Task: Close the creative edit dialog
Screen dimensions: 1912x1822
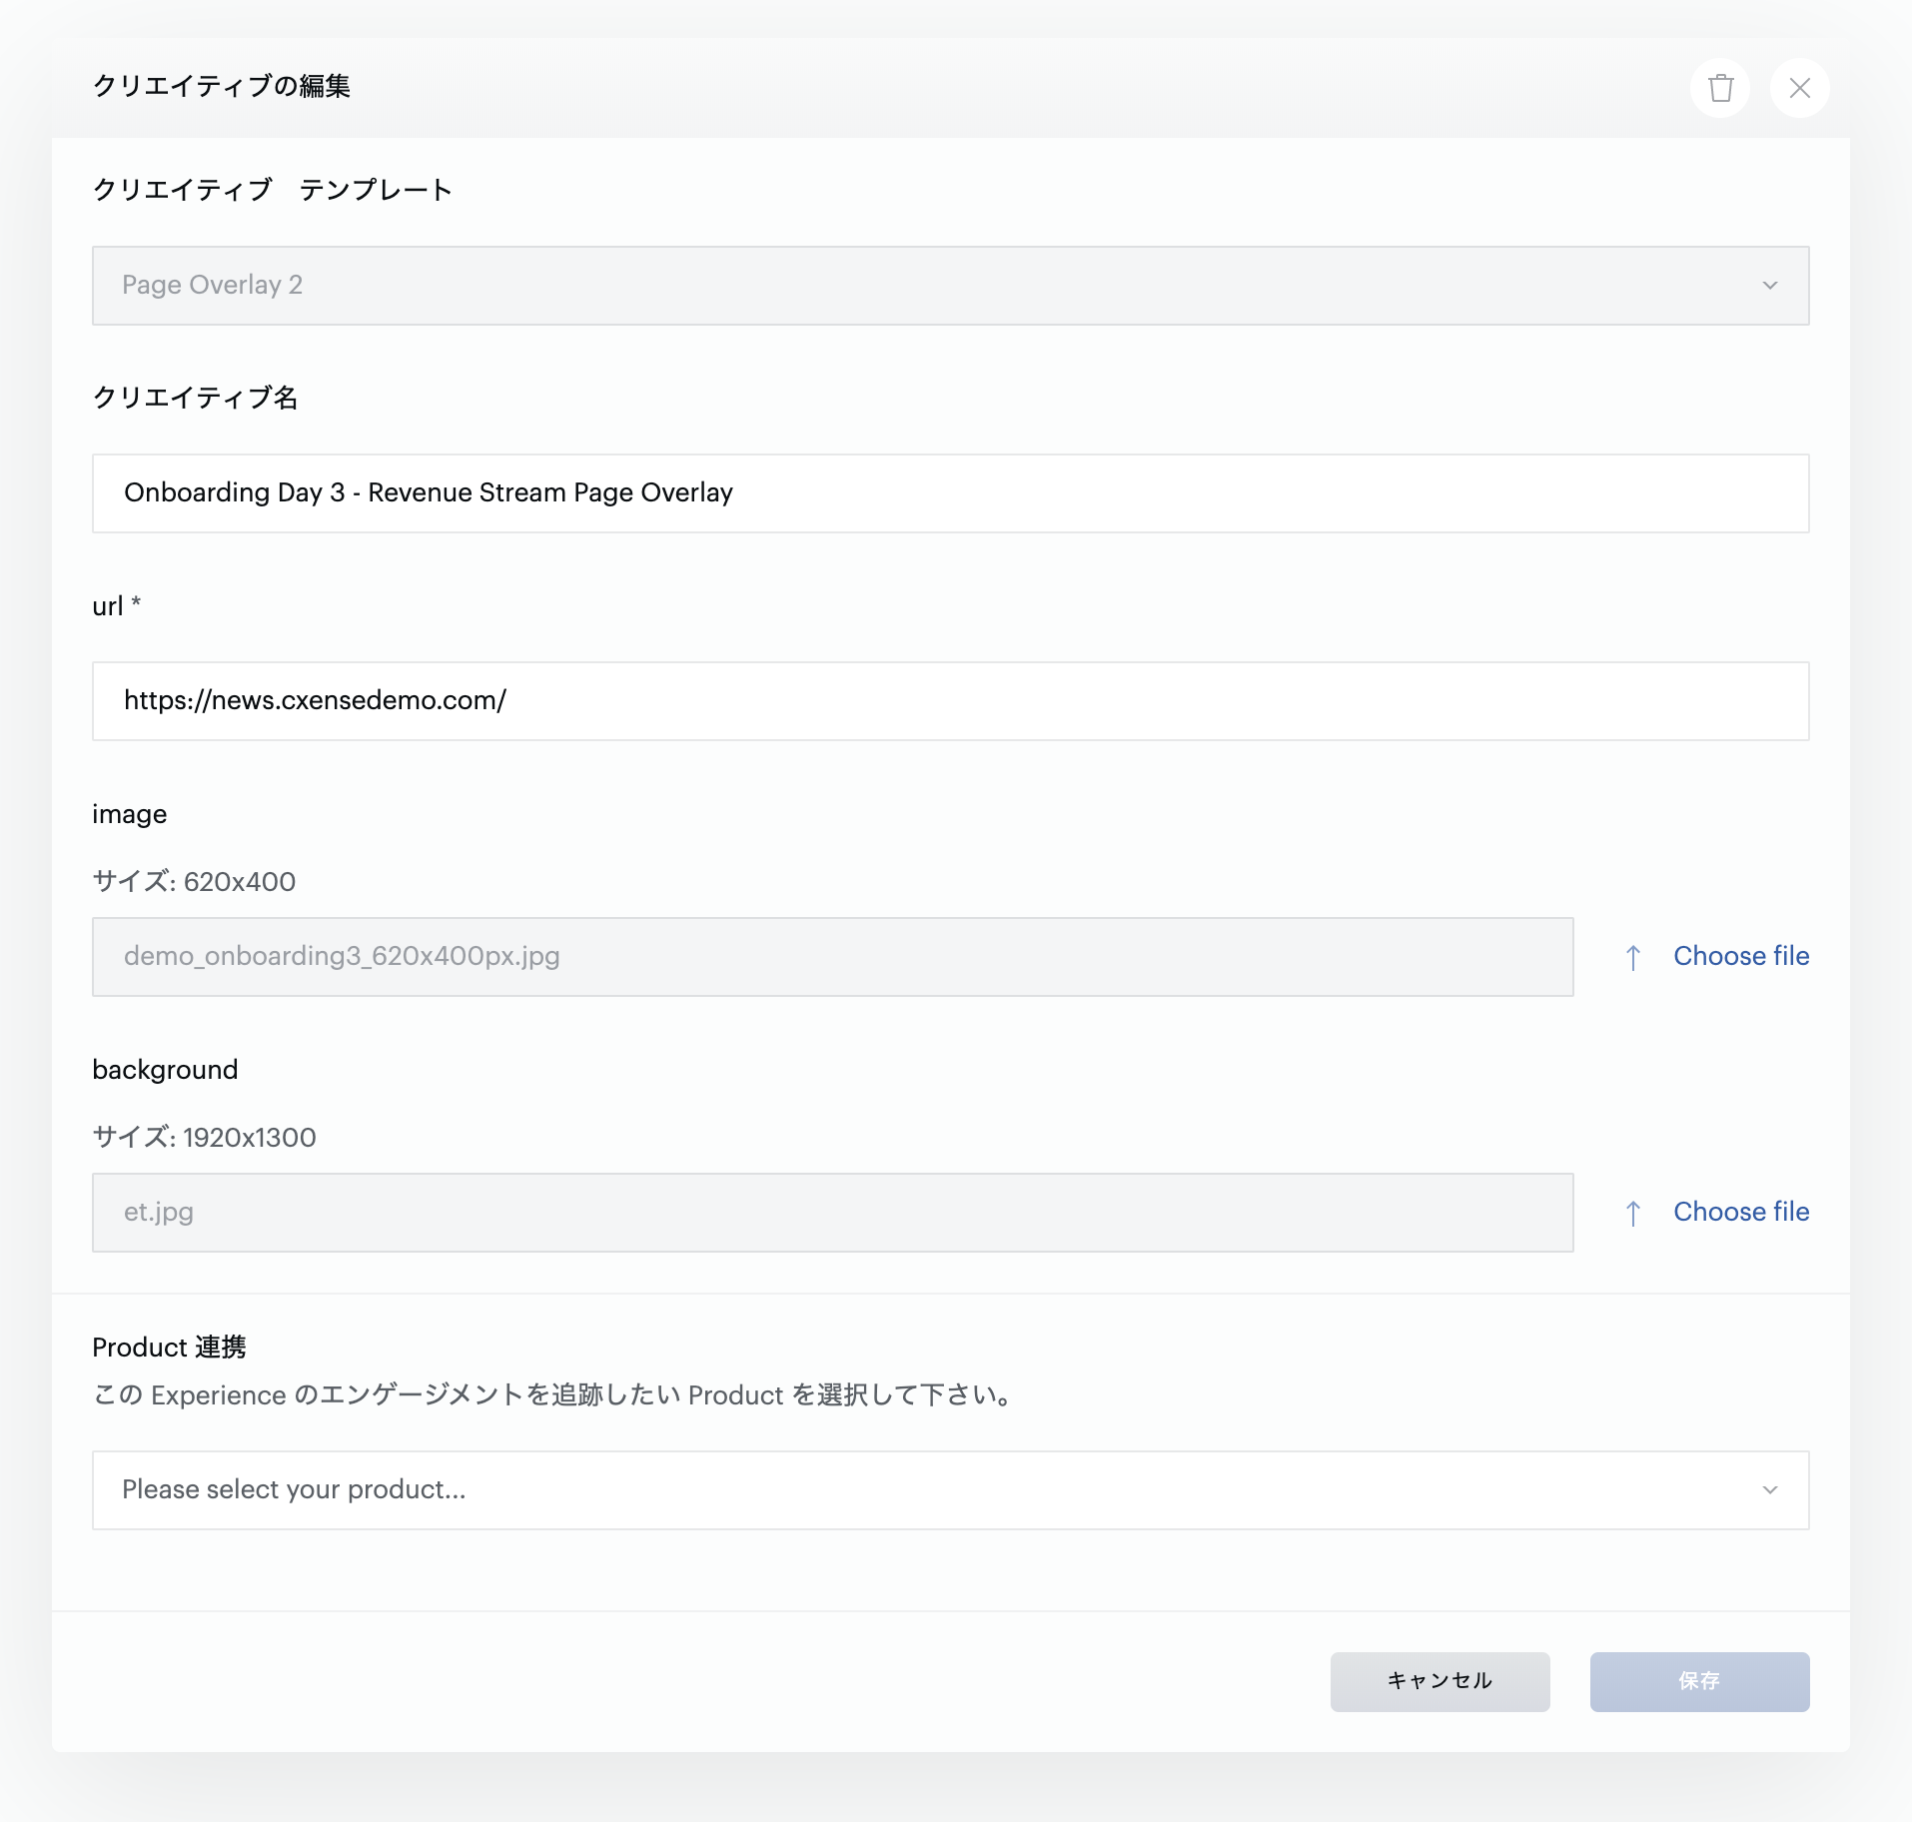Action: coord(1800,88)
